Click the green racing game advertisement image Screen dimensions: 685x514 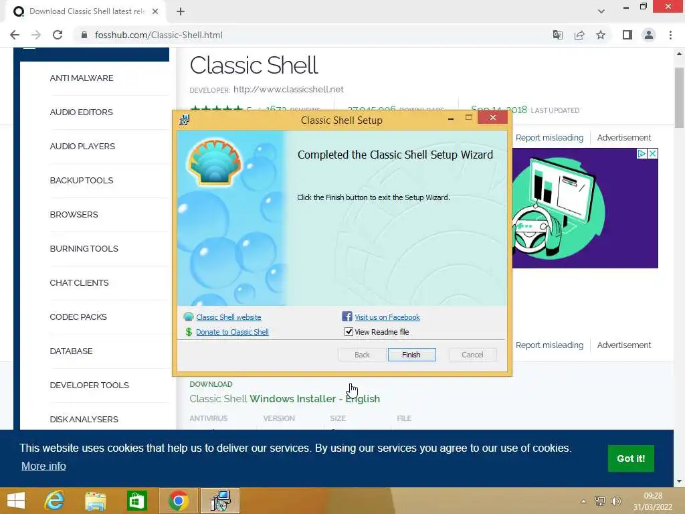pyautogui.click(x=585, y=208)
